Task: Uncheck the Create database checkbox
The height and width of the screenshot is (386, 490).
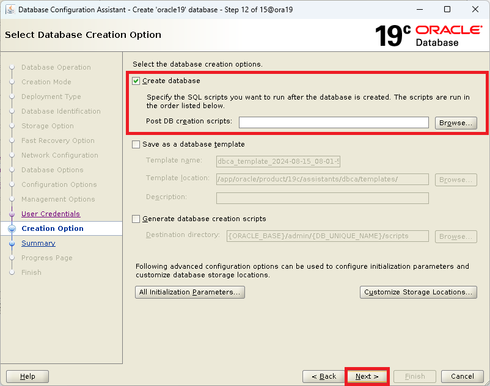Action: pyautogui.click(x=136, y=81)
